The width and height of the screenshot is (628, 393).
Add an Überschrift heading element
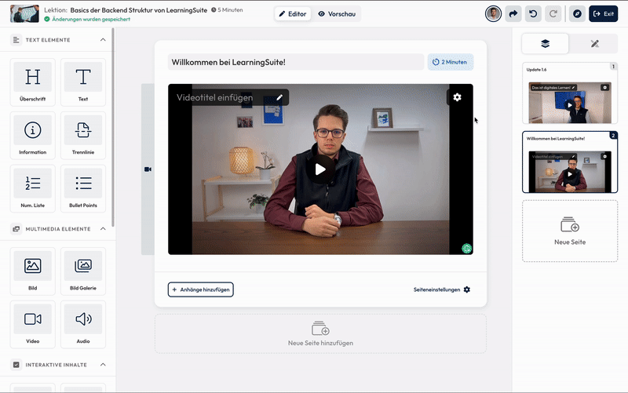[x=32, y=82]
